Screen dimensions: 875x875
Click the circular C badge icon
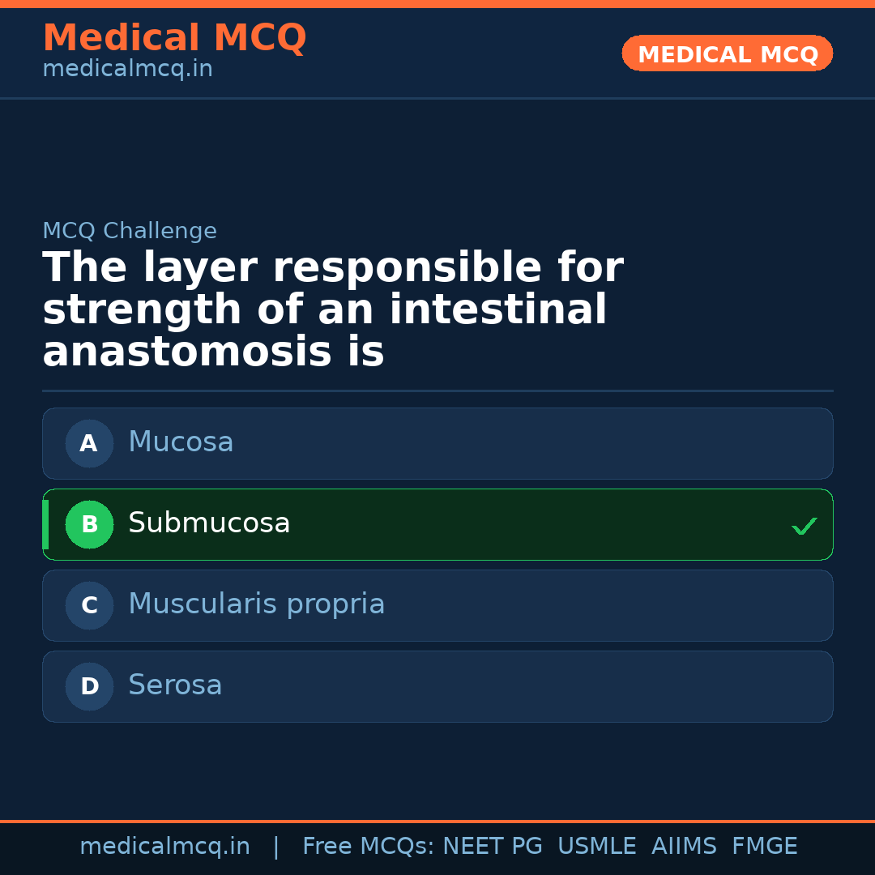point(89,605)
